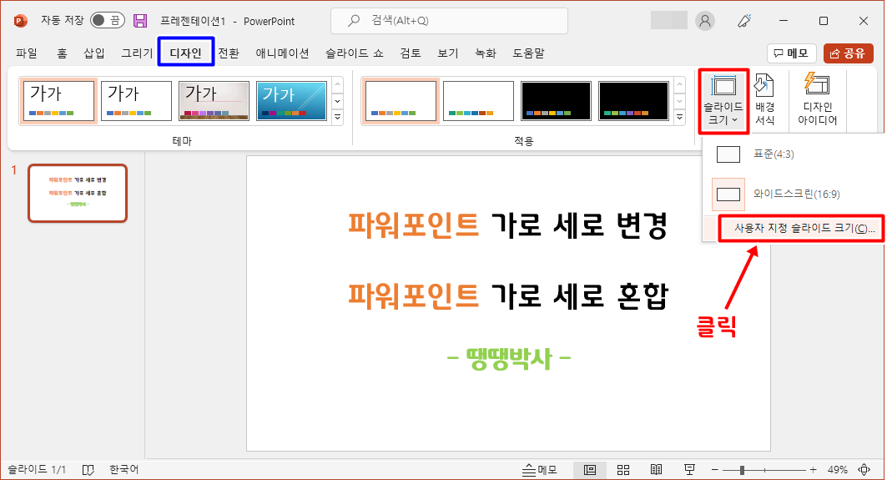Select the first black variant thumbnail
The height and width of the screenshot is (480, 887).
(556, 101)
